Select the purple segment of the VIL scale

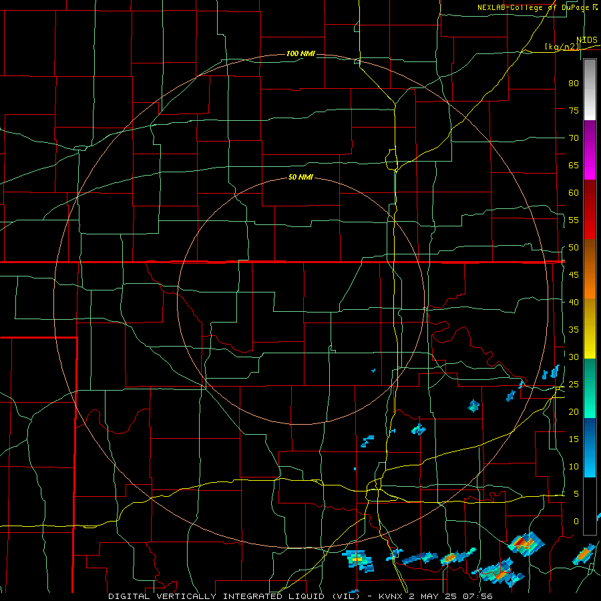tap(590, 136)
